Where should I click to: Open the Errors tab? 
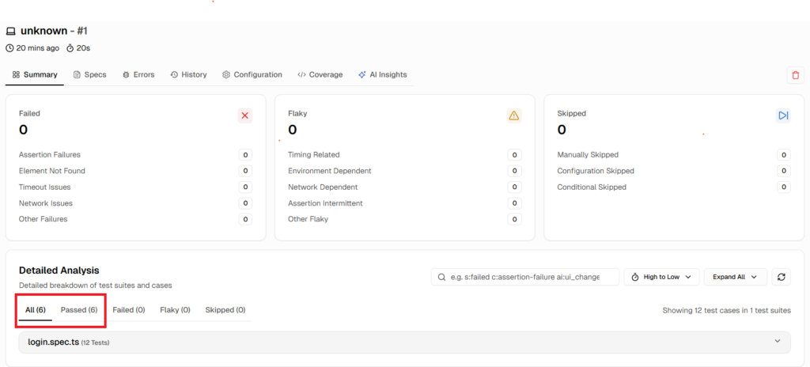pos(138,74)
